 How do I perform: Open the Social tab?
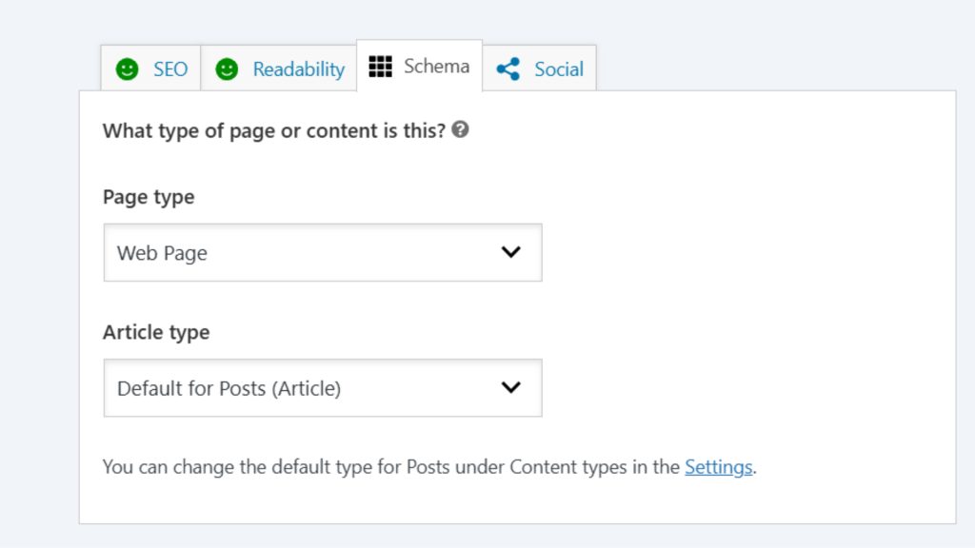(540, 68)
